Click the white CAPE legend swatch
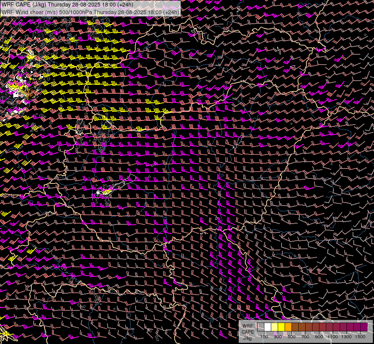Viewport: 374px width, 344px height. (x=268, y=327)
